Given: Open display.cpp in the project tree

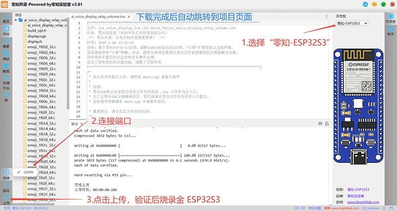Looking at the screenshot, I should (x=37, y=36).
